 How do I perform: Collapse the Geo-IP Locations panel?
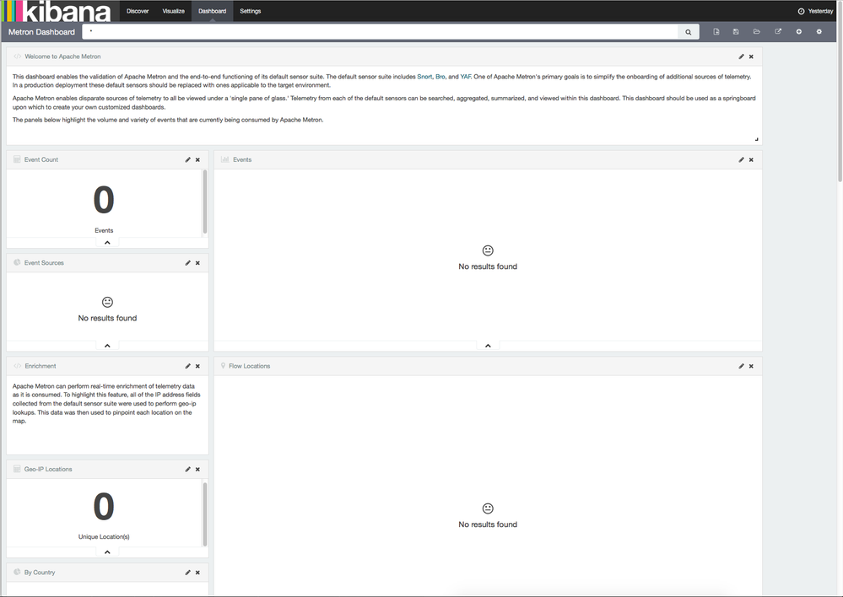click(x=106, y=551)
